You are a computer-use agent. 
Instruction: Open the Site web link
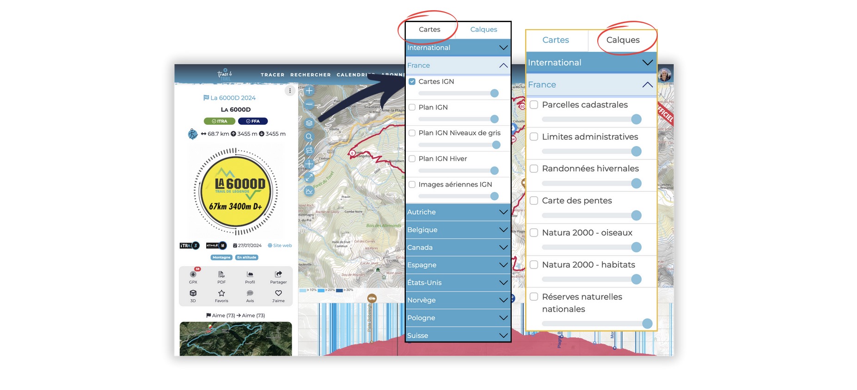280,245
